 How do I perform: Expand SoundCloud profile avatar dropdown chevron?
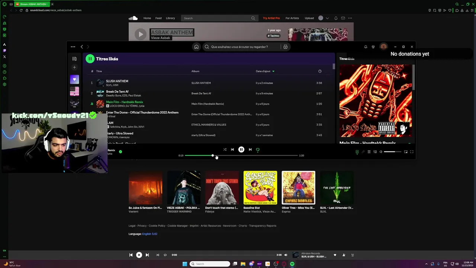click(327, 18)
